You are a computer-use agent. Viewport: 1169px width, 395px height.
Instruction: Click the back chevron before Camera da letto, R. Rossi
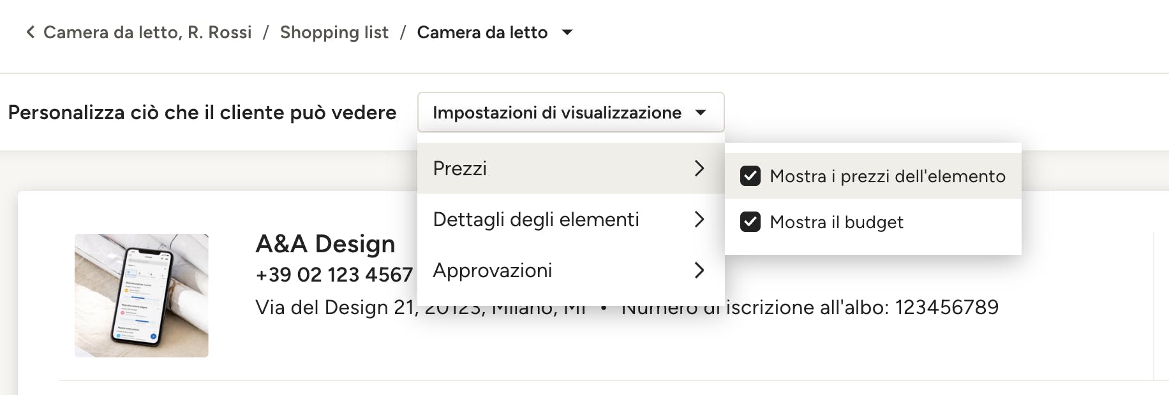[x=30, y=32]
